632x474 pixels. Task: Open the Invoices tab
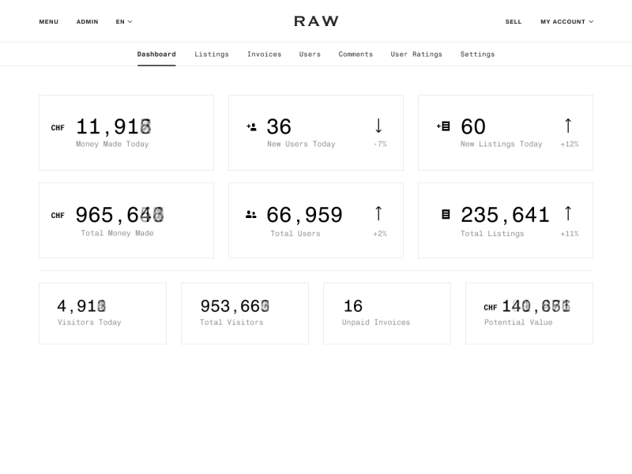[x=264, y=55]
